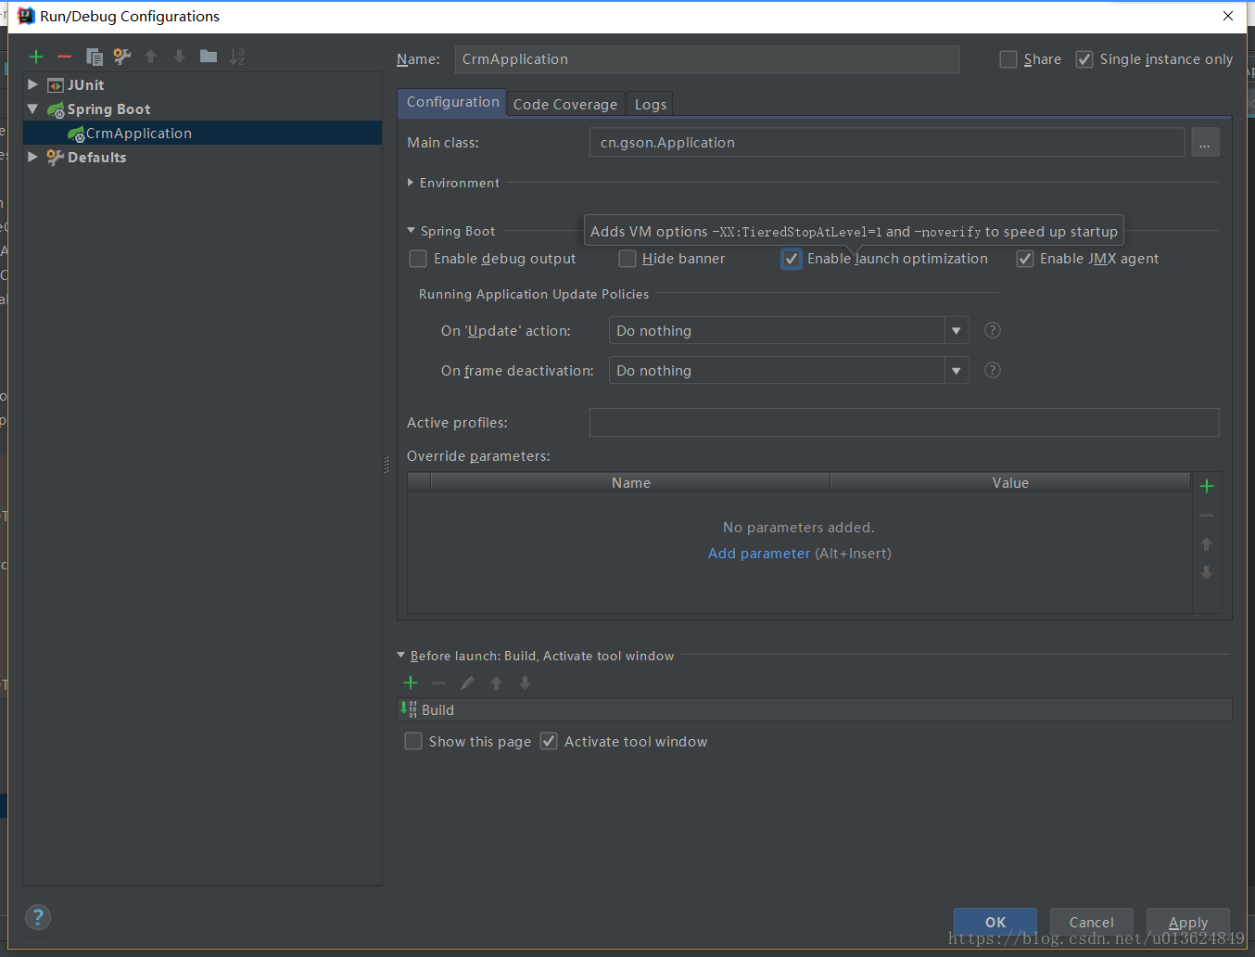
Task: Remove override parameter minus icon
Action: pos(1207,516)
